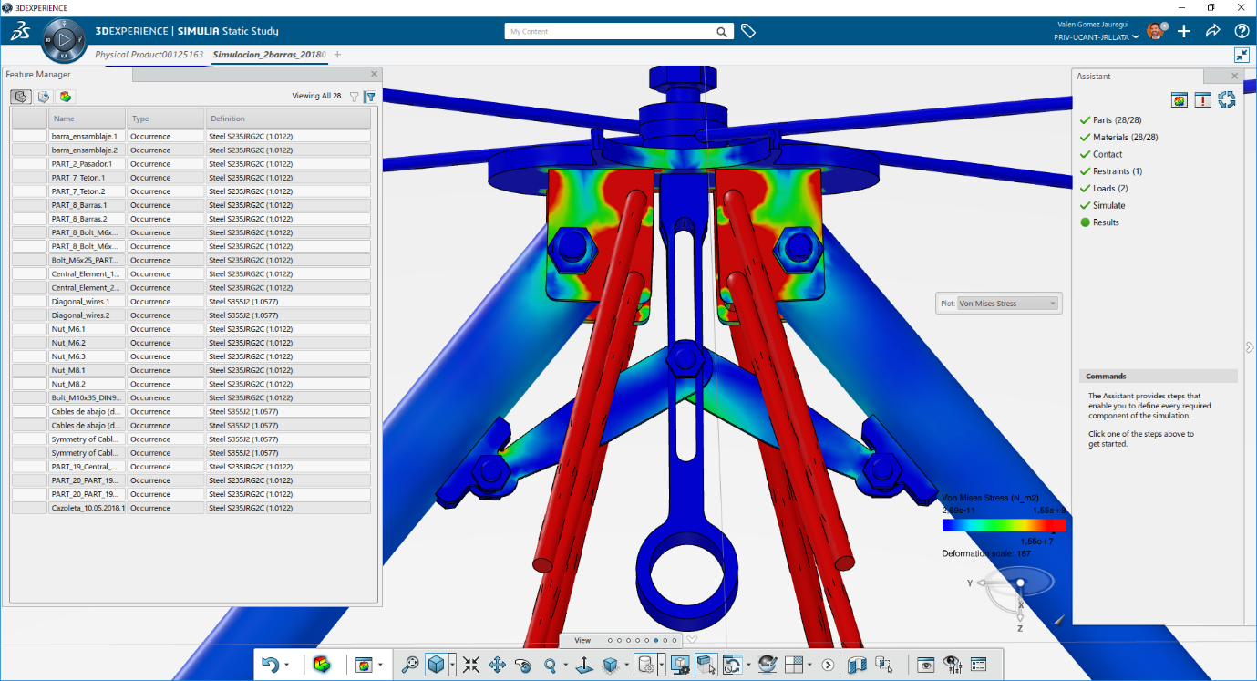1257x681 pixels.
Task: Select the scenario icon with blue arrow
Action: tap(43, 96)
